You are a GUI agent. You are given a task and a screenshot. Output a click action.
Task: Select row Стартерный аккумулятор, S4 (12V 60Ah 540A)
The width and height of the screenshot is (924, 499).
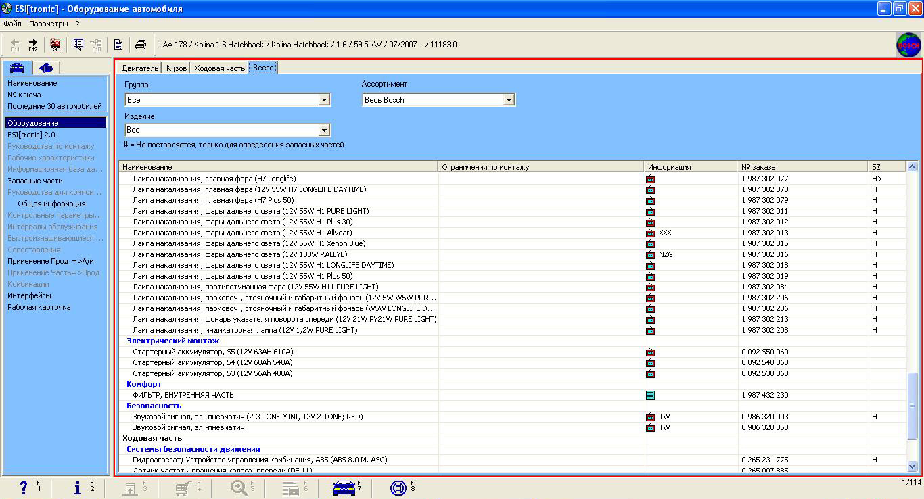point(512,363)
